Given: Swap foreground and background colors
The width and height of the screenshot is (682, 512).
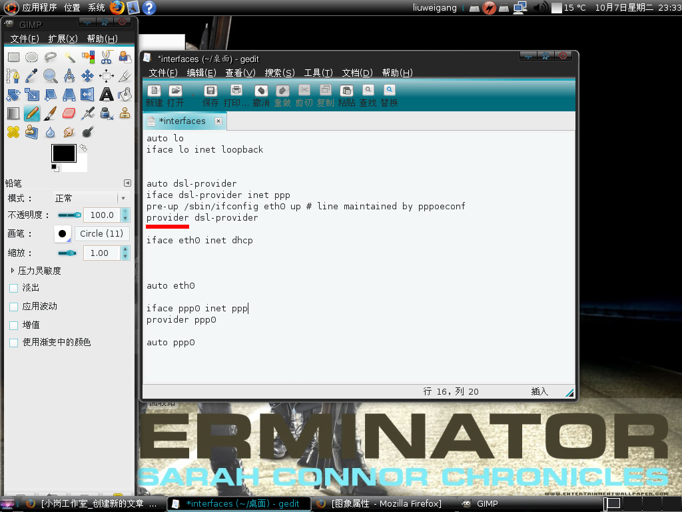Looking at the screenshot, I should click(x=83, y=148).
